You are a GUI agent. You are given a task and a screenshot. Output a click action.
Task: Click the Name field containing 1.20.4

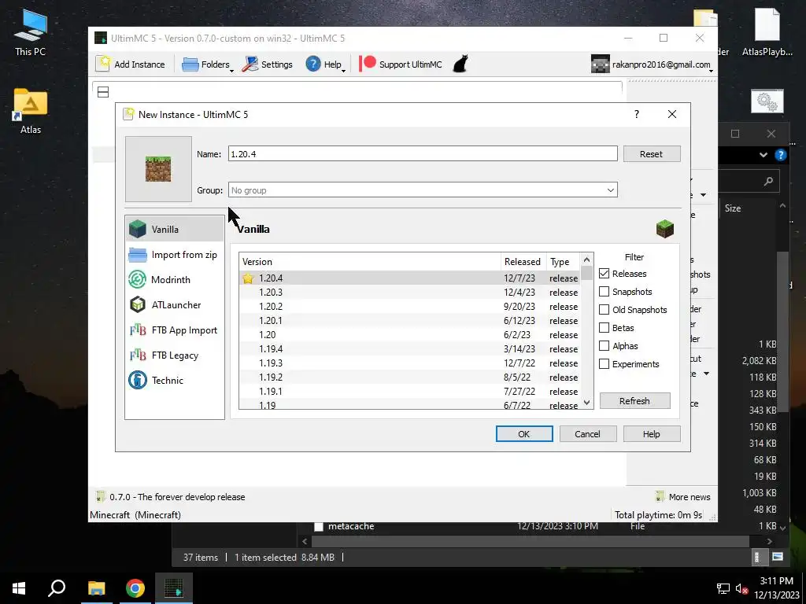coord(423,153)
